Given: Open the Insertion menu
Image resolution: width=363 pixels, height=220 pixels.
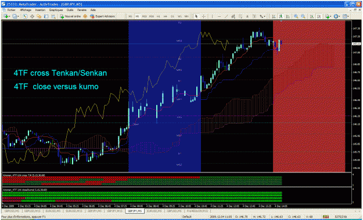Looking at the screenshot, I should pyautogui.click(x=40, y=10).
